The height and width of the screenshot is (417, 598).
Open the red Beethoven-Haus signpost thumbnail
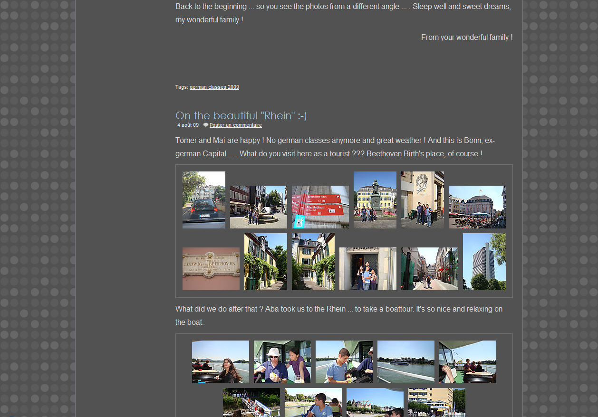(x=320, y=207)
